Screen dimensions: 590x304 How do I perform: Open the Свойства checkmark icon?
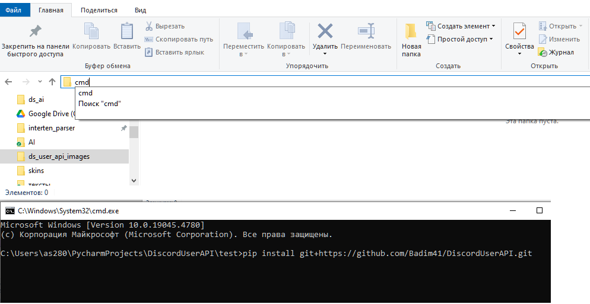[519, 31]
